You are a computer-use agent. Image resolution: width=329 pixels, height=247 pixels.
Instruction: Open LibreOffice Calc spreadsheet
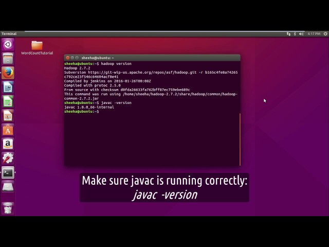click(x=8, y=101)
